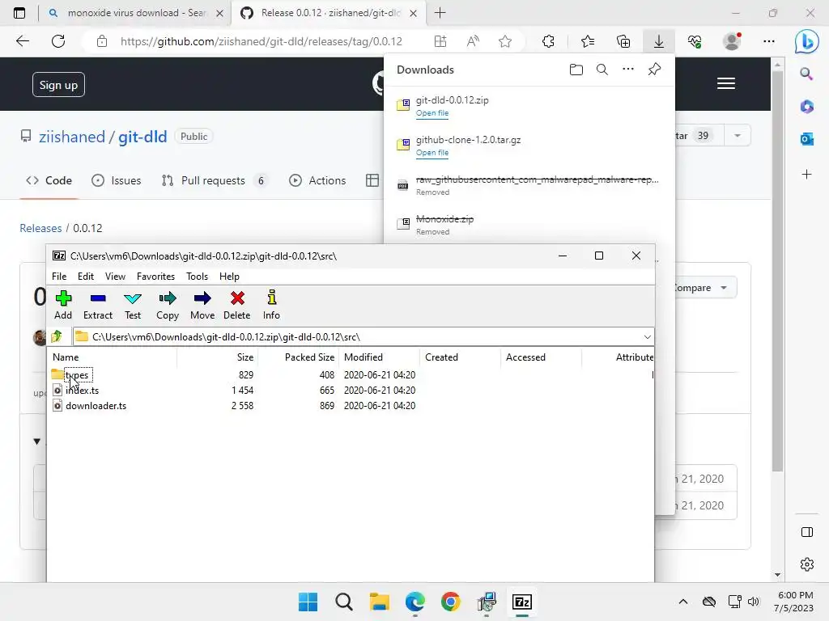
Task: Open the Star list dropdown arrow
Action: [737, 136]
